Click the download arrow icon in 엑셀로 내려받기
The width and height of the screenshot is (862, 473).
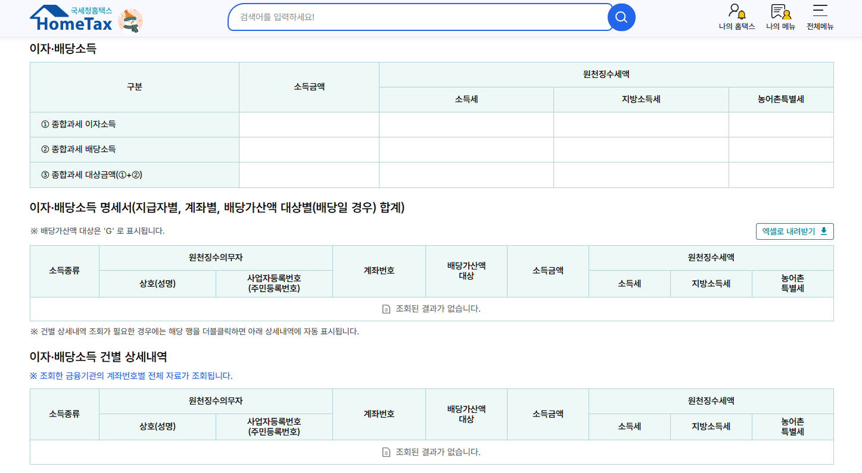(x=824, y=231)
